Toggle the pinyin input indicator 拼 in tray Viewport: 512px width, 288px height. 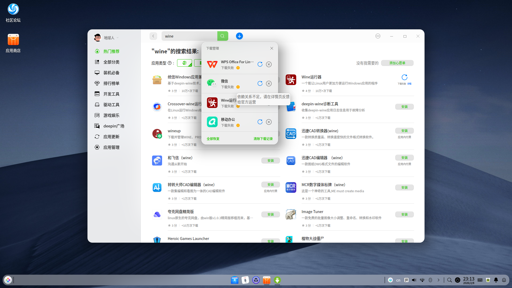(406, 280)
